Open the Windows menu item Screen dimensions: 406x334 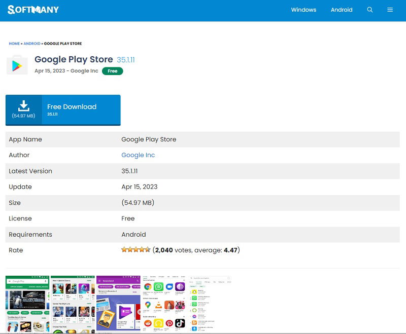(303, 10)
